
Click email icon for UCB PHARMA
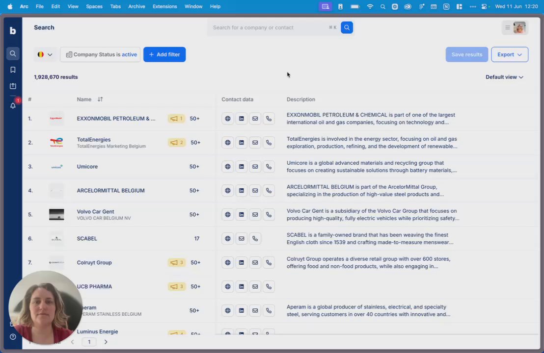(x=255, y=286)
